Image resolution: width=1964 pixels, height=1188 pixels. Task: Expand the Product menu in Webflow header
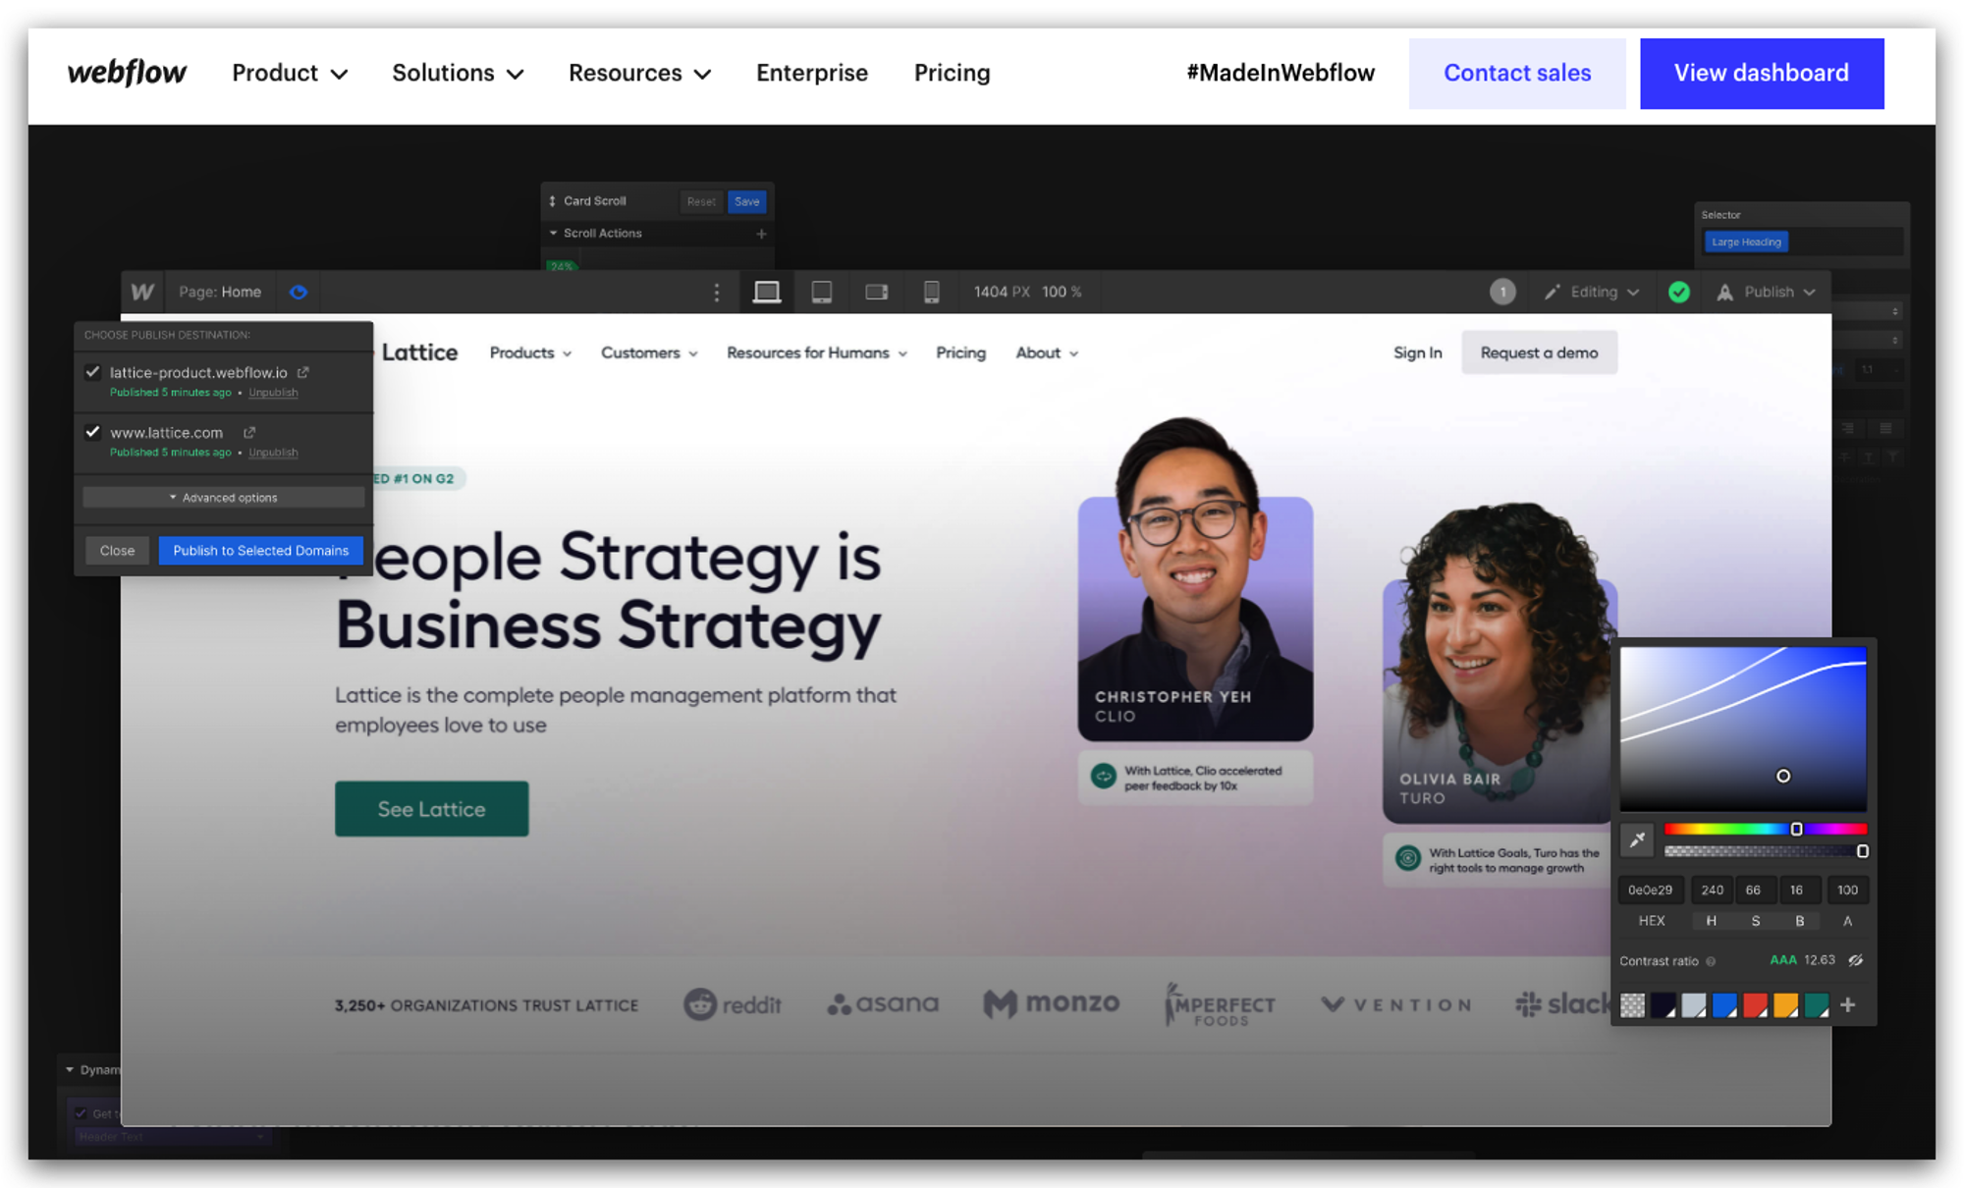(290, 73)
